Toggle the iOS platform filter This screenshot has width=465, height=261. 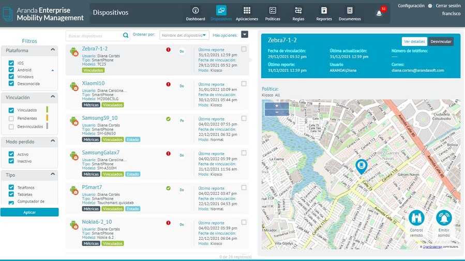(x=11, y=63)
